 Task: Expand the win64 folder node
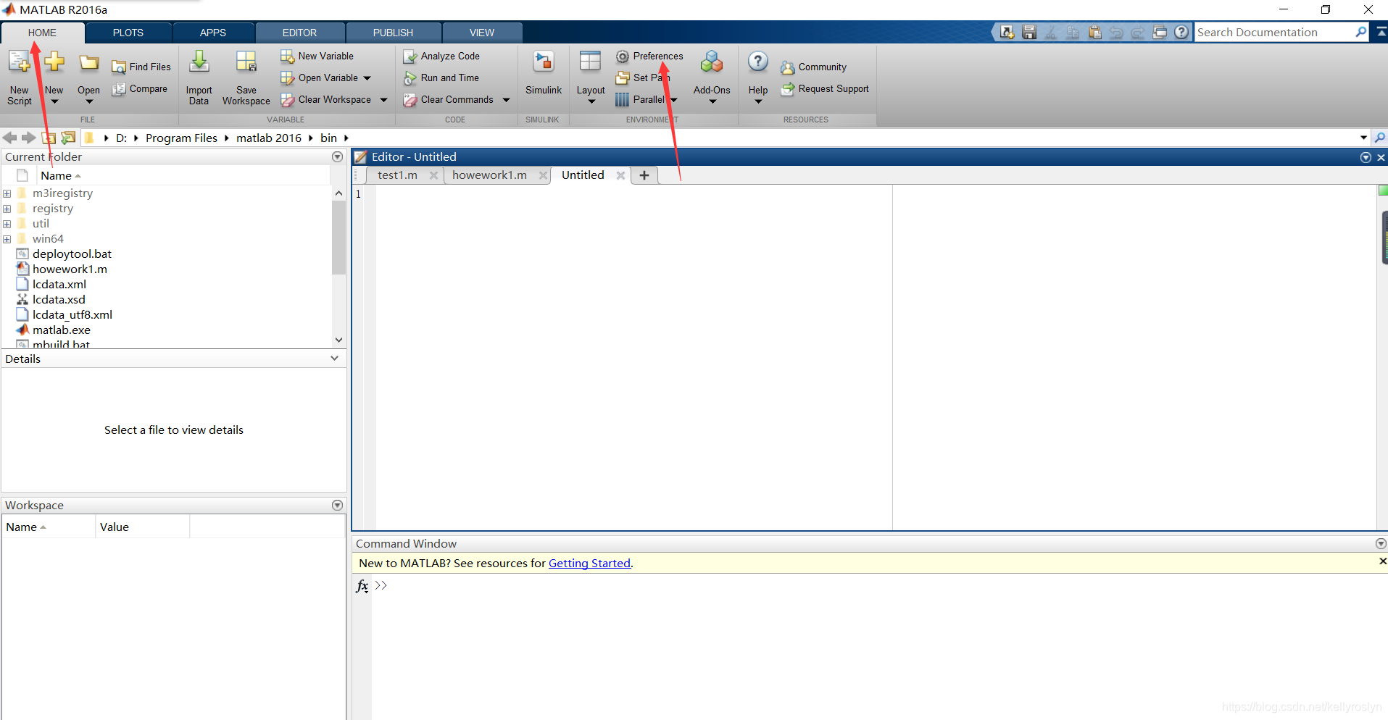(7, 239)
